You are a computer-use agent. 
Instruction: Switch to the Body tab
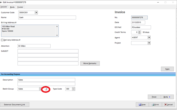click(12, 7)
